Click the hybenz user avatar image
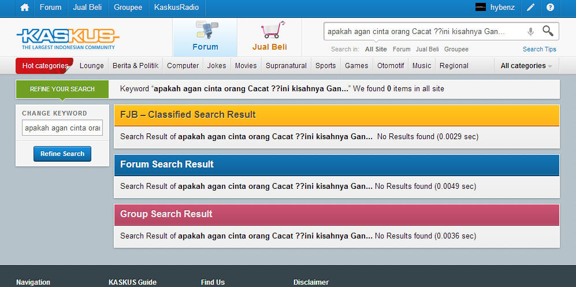Viewport: 576px width, 287px height. click(x=481, y=8)
